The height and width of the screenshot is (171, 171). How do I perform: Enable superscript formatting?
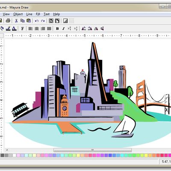point(69,29)
